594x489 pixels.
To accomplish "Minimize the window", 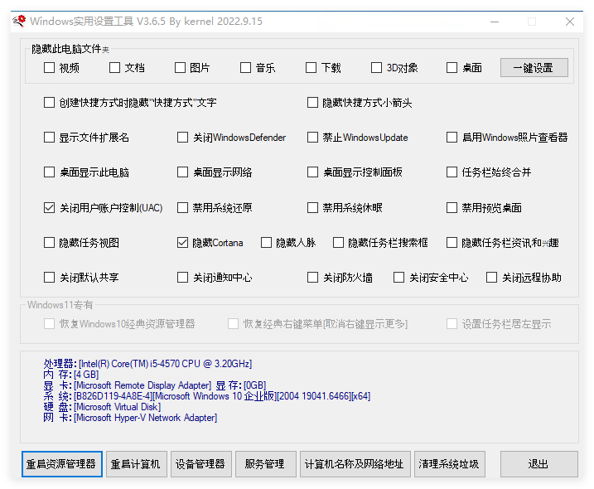I will point(495,22).
